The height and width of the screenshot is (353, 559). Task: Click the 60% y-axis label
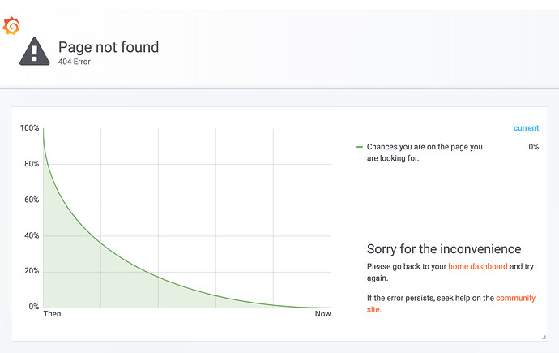(31, 200)
